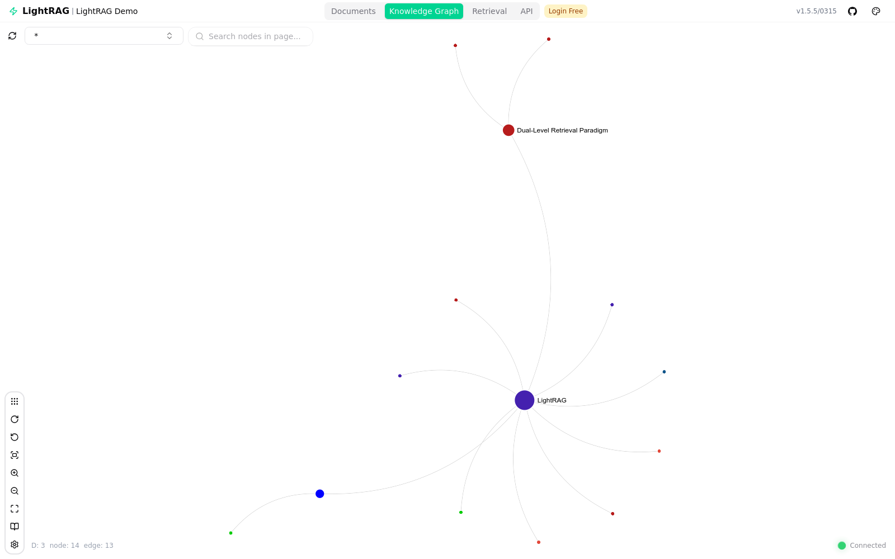The width and height of the screenshot is (895, 559).
Task: Select the Dual-Level Retrieval Paradigm node
Action: click(508, 130)
